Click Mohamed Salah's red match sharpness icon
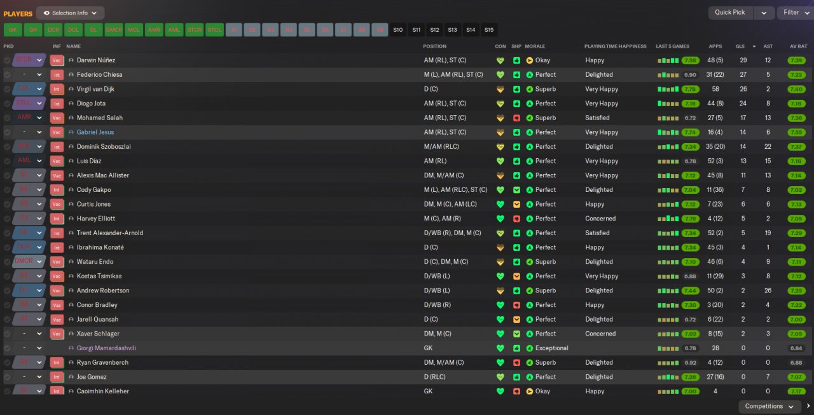 pos(516,118)
